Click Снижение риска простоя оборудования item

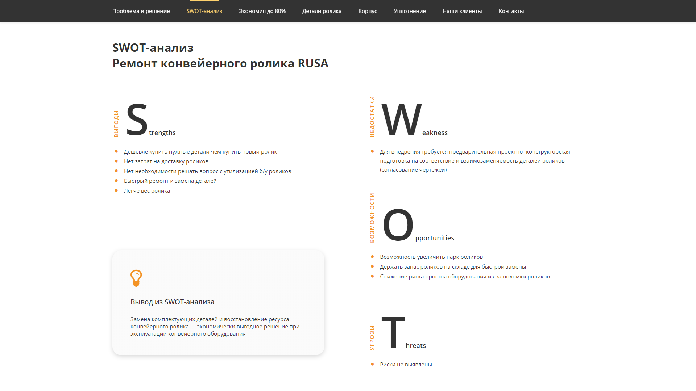pos(465,277)
